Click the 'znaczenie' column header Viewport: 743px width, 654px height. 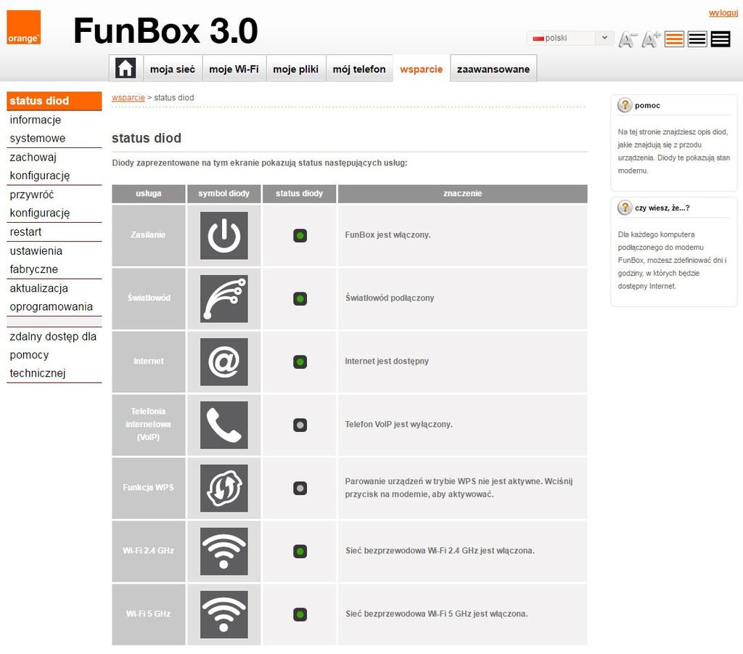pyautogui.click(x=462, y=193)
